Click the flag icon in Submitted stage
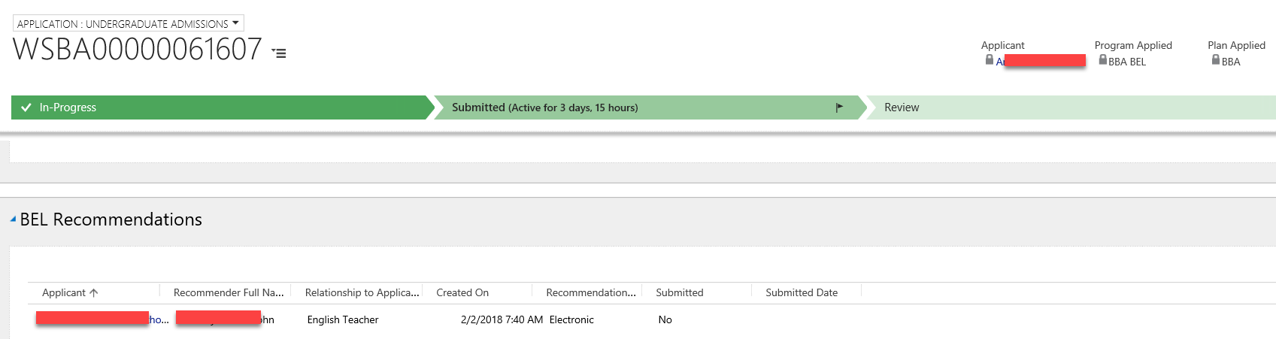 pyautogui.click(x=839, y=107)
